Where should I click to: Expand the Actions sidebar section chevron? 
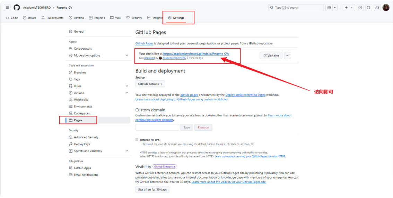coord(127,93)
